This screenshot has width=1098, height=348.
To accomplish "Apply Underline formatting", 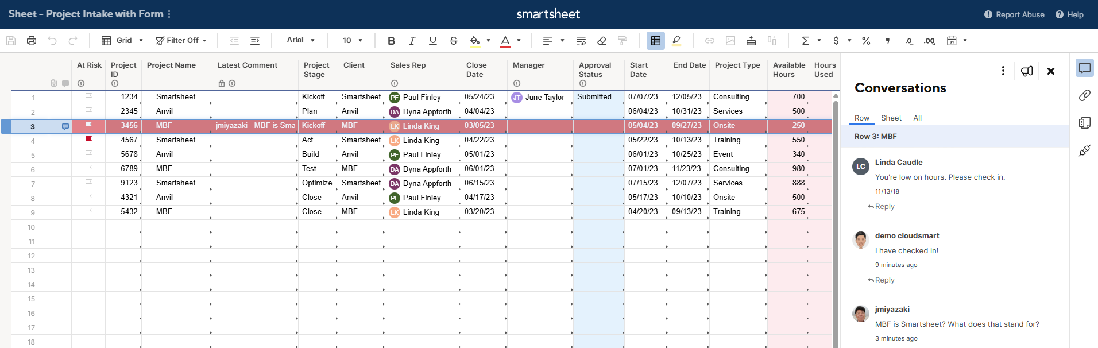I will click(x=433, y=41).
